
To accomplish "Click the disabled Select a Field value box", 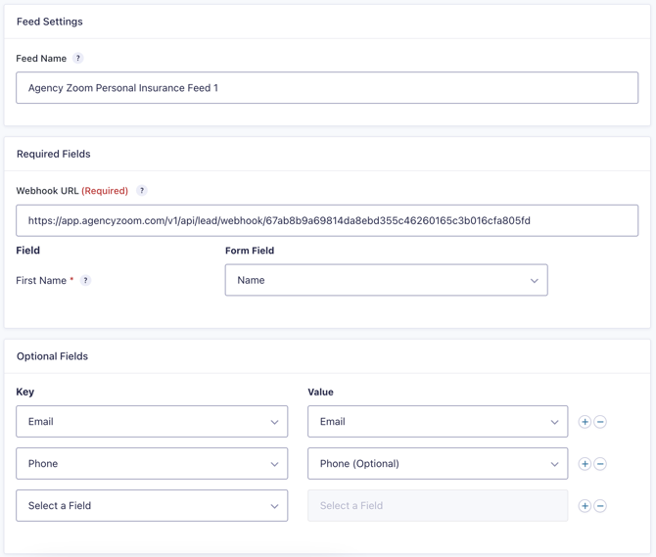I will click(438, 505).
